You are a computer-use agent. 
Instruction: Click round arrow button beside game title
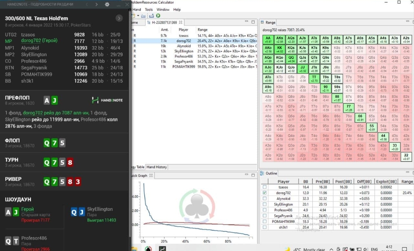pyautogui.click(x=119, y=18)
